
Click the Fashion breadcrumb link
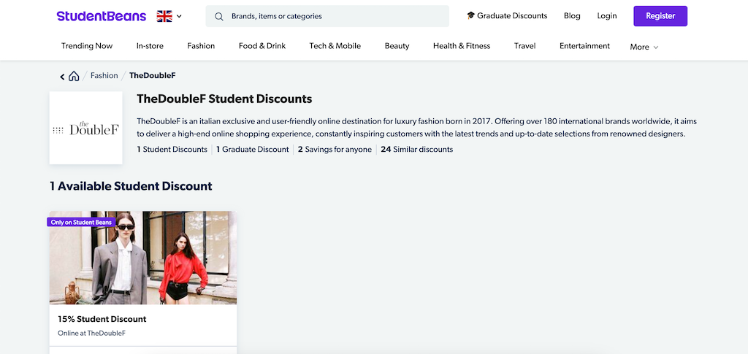(x=104, y=75)
